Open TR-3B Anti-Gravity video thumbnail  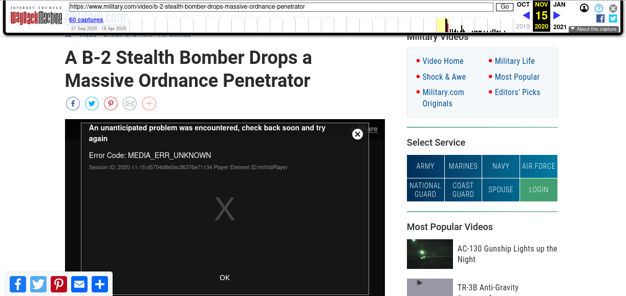430,287
